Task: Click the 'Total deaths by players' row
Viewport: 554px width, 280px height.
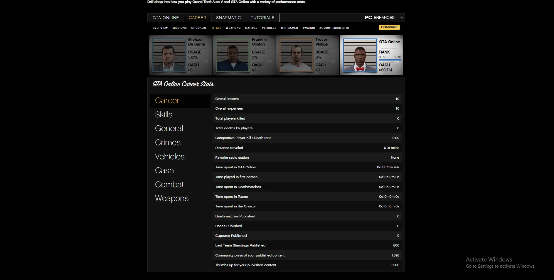Action: pos(307,128)
